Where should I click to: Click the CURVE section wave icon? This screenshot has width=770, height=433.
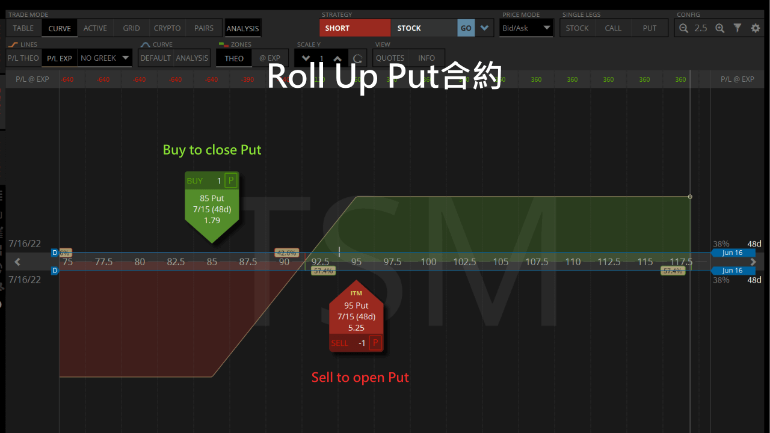(x=145, y=44)
